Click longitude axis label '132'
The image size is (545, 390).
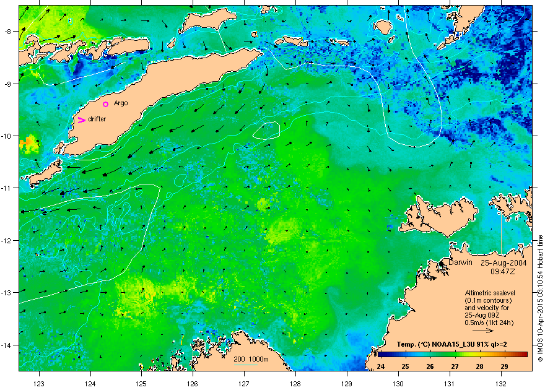(x=501, y=384)
